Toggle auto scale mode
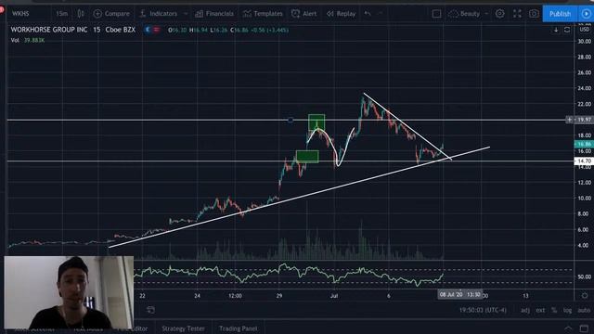The width and height of the screenshot is (594, 334). coord(584,310)
